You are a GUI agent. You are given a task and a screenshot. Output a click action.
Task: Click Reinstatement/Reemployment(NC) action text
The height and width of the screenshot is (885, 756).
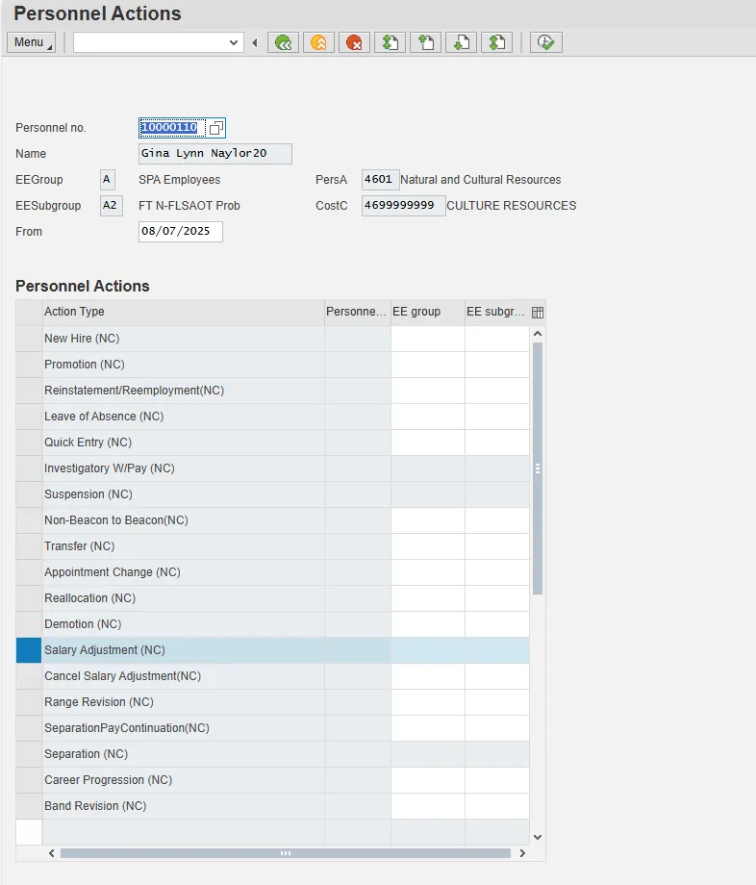[135, 391]
